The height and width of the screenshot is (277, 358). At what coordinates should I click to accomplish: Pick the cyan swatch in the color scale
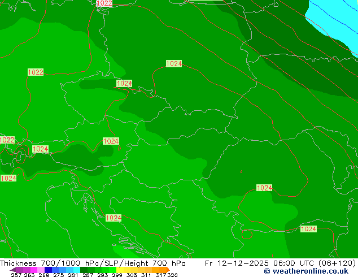pos(77,270)
